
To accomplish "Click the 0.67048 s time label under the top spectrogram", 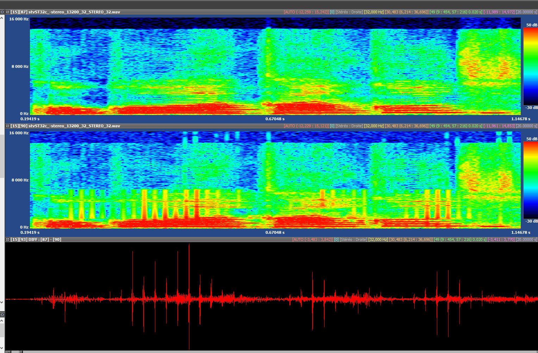I will 275,119.
